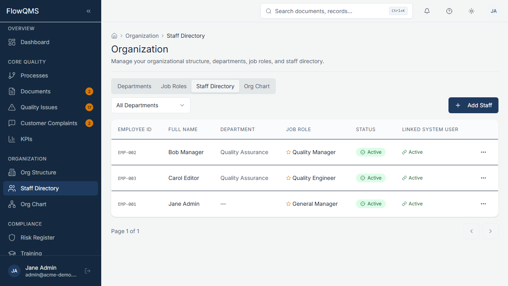This screenshot has height=286, width=508.
Task: Click the Training graduation cap icon
Action: (x=12, y=253)
